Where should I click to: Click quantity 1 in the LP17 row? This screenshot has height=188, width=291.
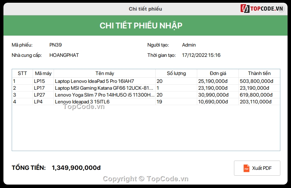tap(176, 88)
